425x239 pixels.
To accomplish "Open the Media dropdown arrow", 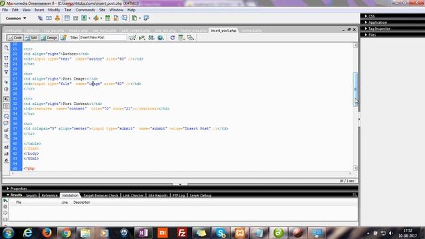I will click(101, 18).
